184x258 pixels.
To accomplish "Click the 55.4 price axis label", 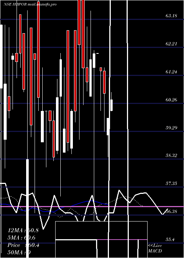I will (x=170, y=239).
